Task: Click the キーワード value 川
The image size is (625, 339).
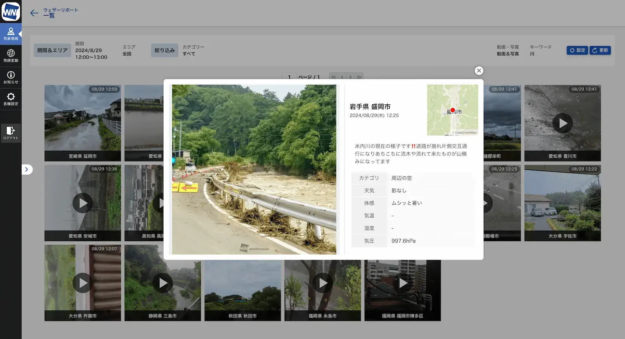Action: pyautogui.click(x=532, y=54)
